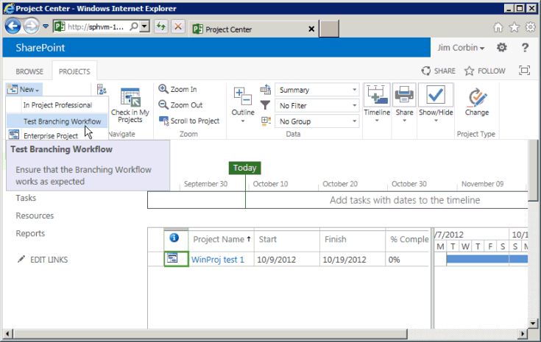Image resolution: width=541 pixels, height=342 pixels.
Task: Click the Zoom Out button
Action: [x=180, y=104]
